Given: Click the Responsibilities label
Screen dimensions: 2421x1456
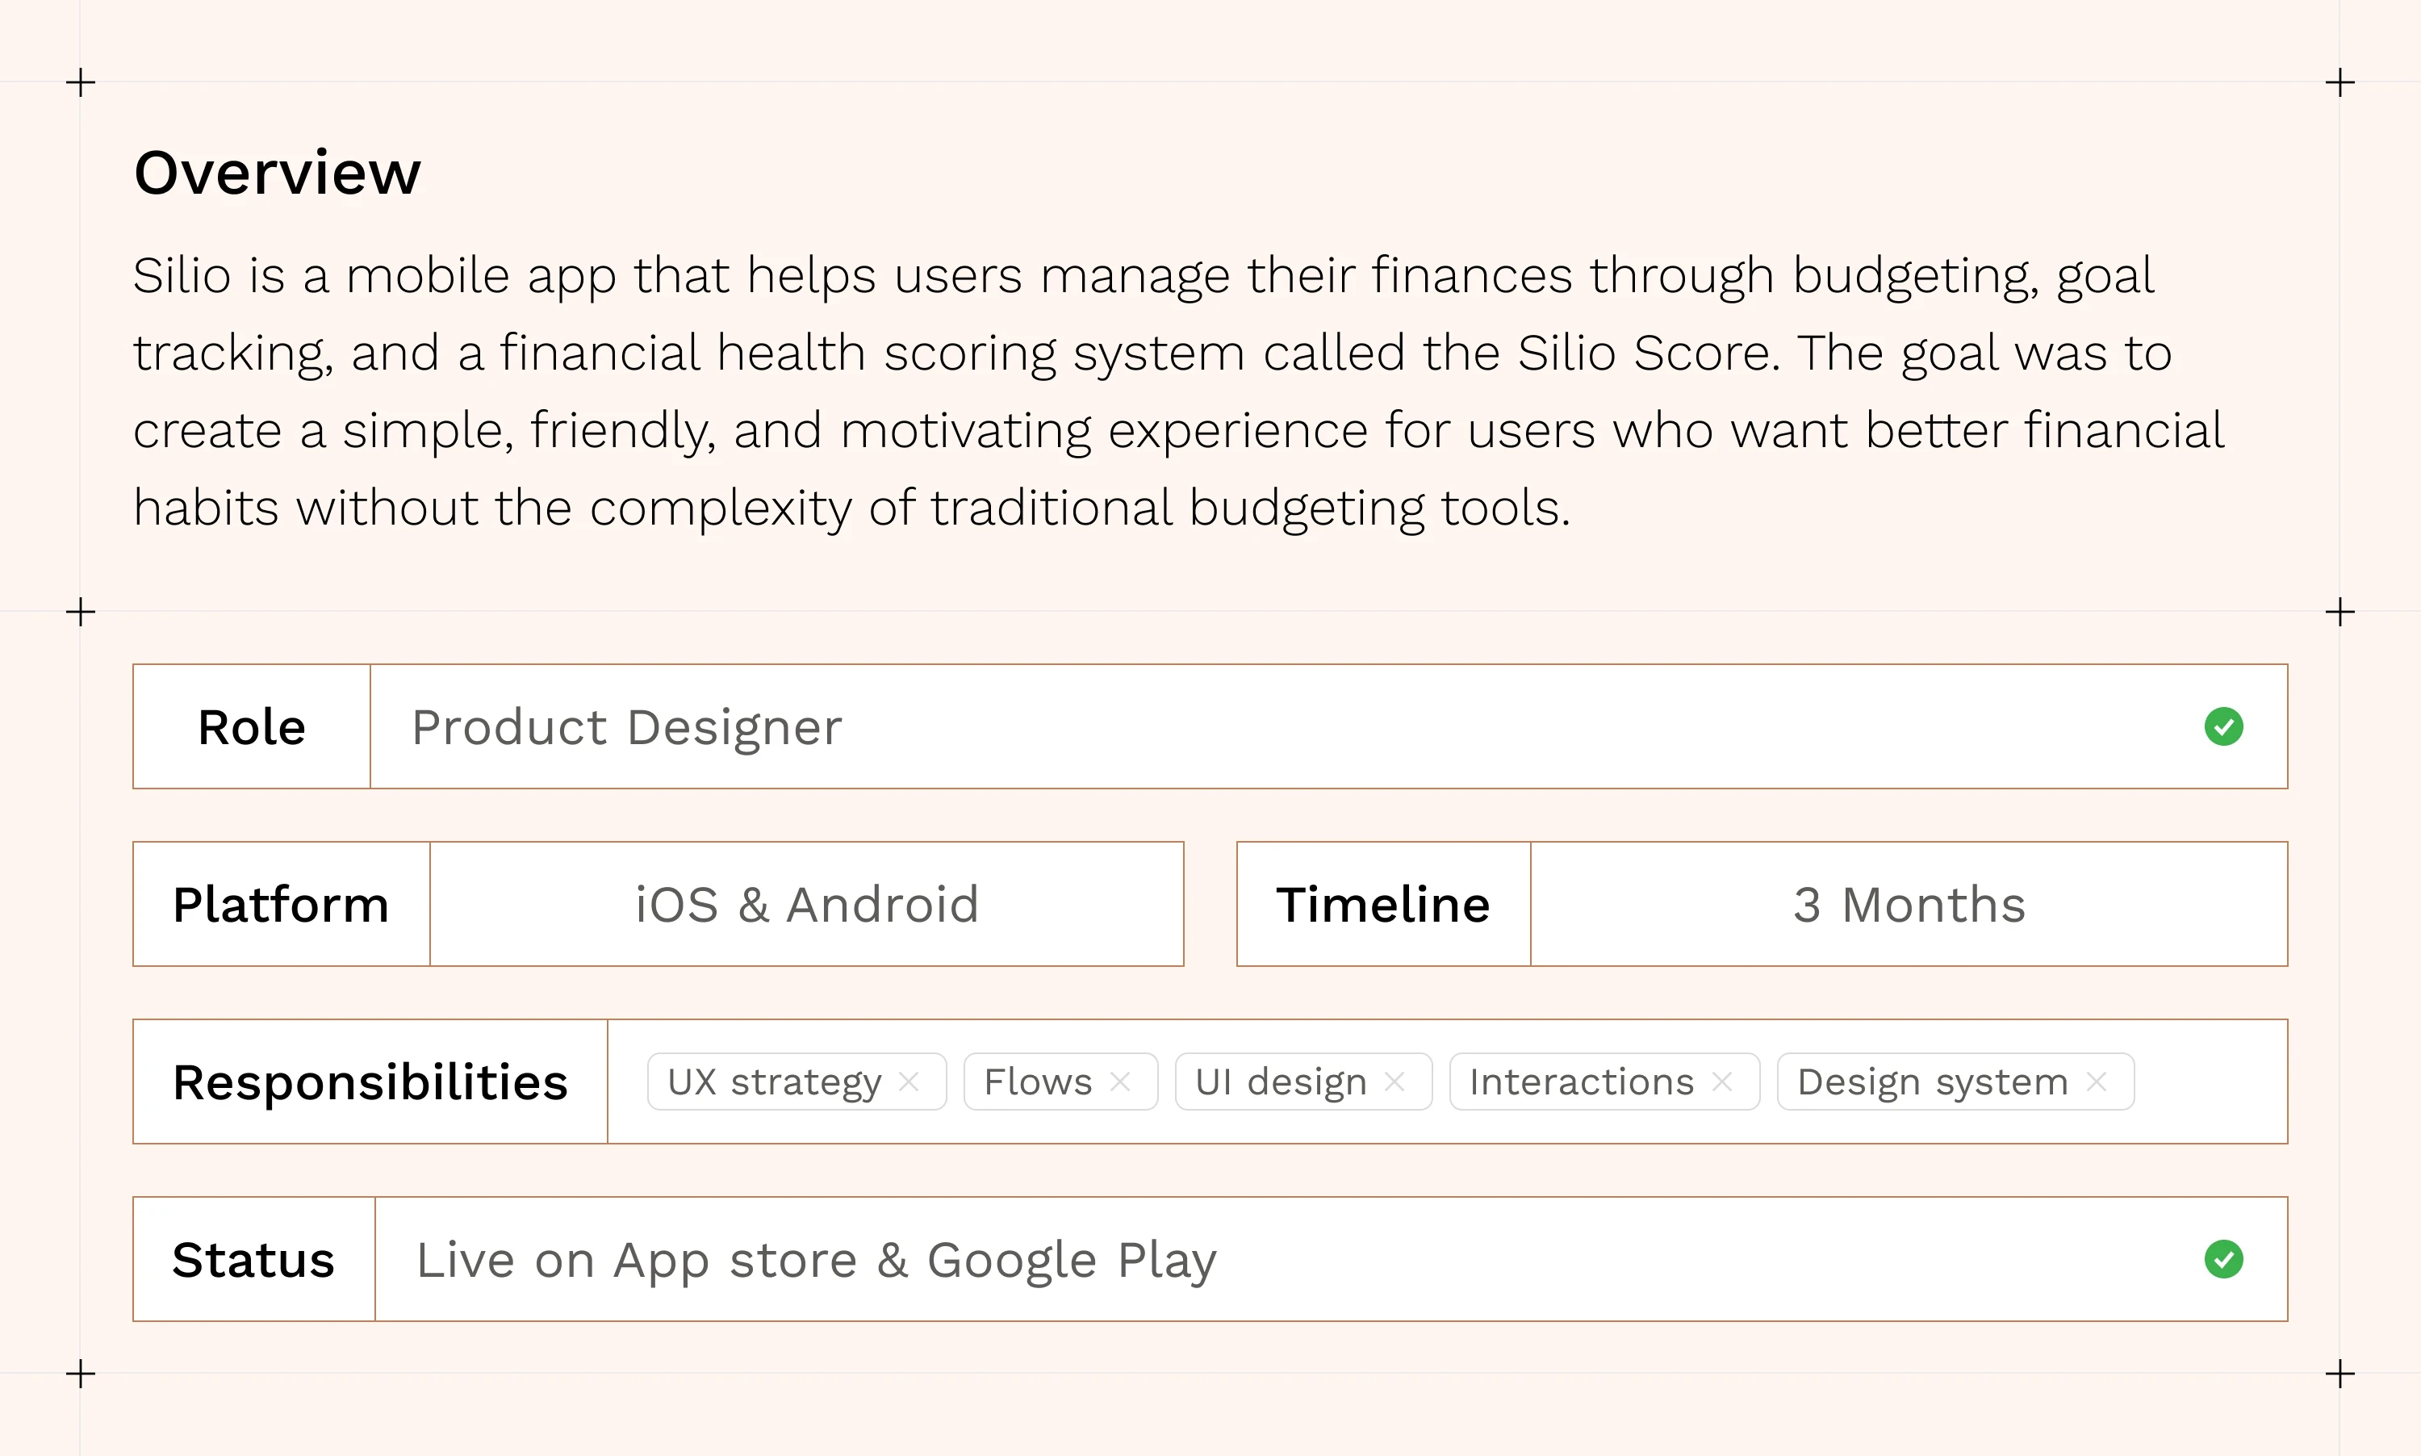Looking at the screenshot, I should point(370,1082).
